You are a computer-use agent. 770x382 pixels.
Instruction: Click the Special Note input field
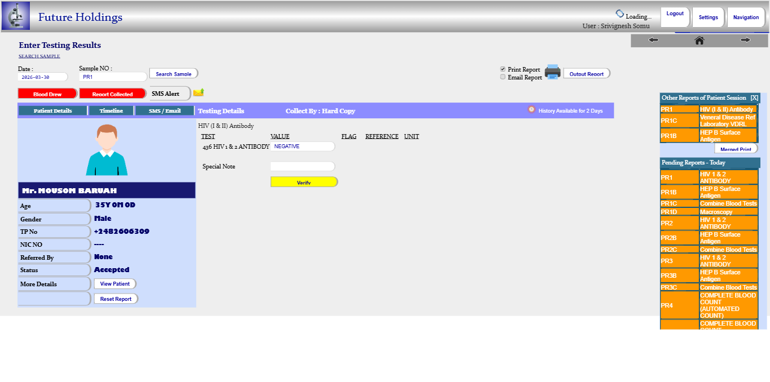[302, 167]
